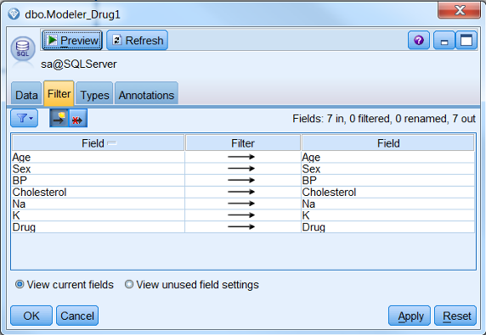Viewport: 486px width, 335px height.
Task: Sort by the left Field column header
Action: point(99,143)
